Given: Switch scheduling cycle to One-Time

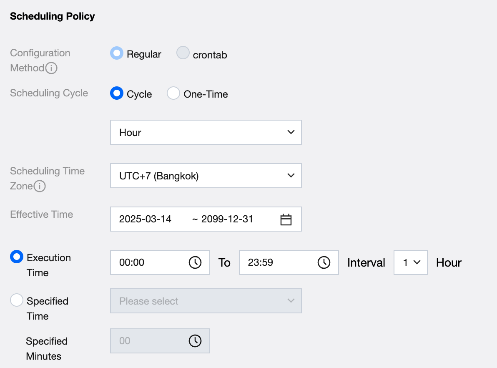Looking at the screenshot, I should coord(173,93).
